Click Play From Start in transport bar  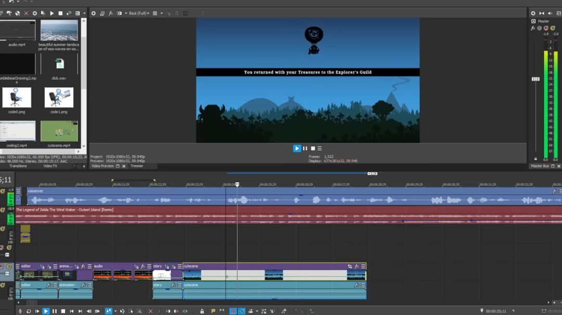point(37,311)
